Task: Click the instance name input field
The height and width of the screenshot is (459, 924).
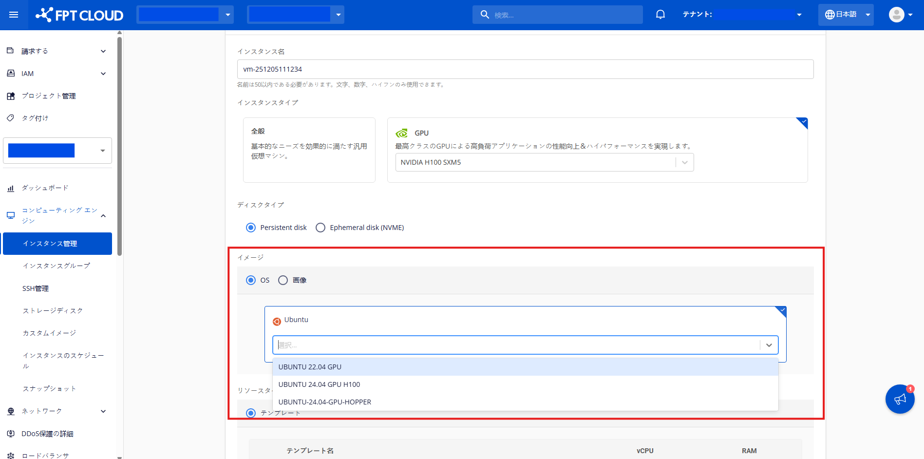Action: [525, 69]
